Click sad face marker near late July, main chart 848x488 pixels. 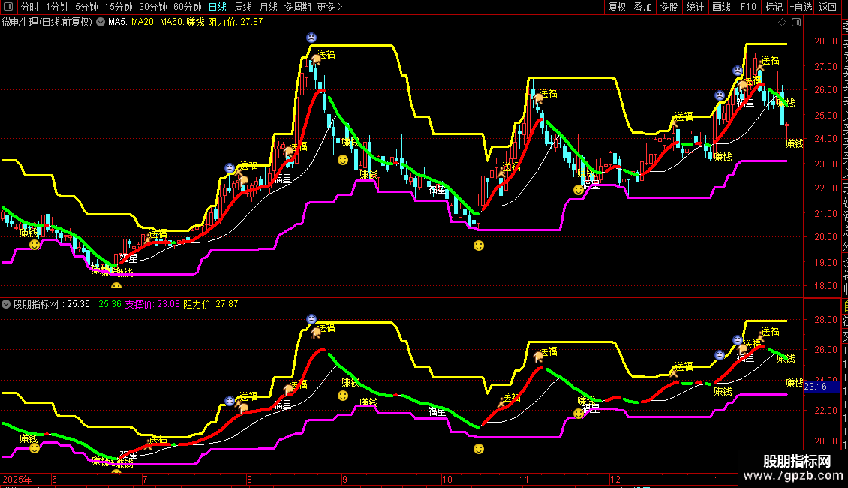230,168
